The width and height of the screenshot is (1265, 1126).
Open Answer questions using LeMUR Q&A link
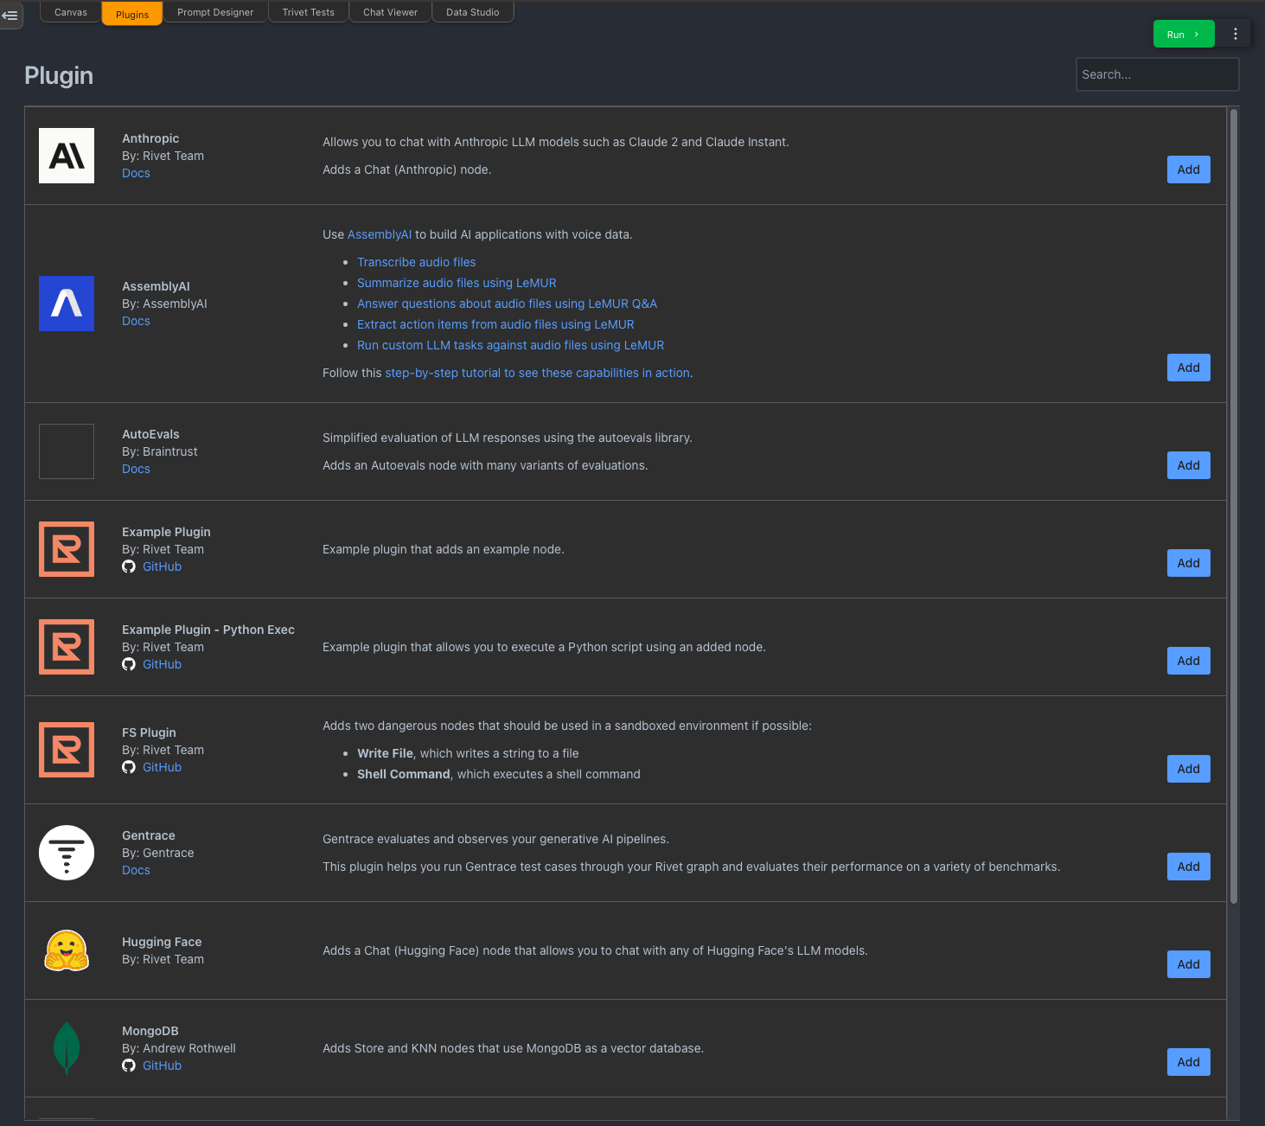[x=507, y=304]
